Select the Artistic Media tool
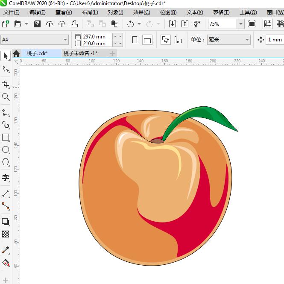Image resolution: width=284 pixels, height=284 pixels. pos(6,125)
